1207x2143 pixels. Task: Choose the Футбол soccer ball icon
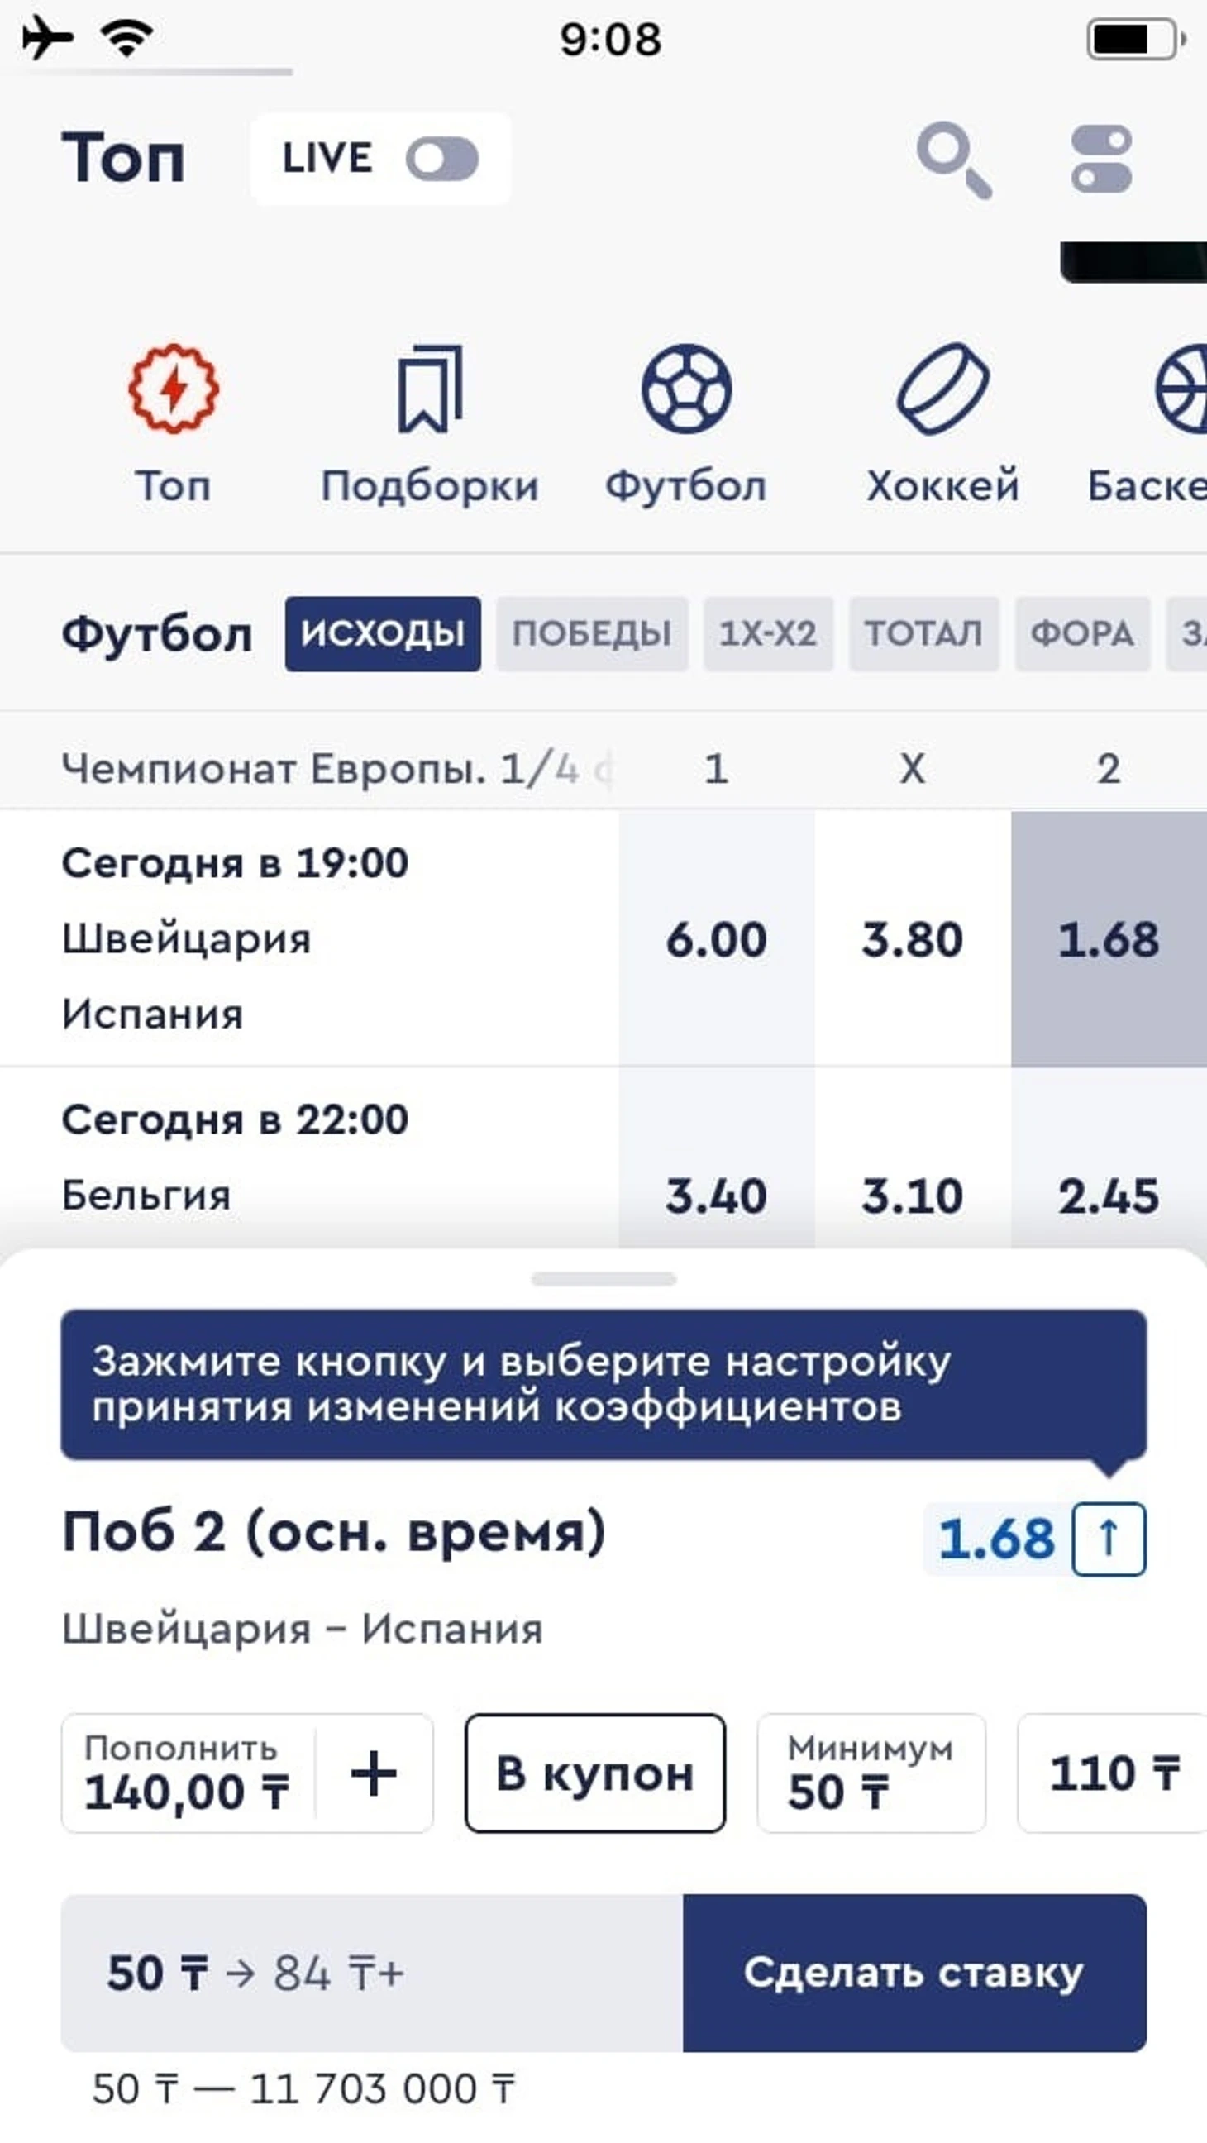coord(686,389)
